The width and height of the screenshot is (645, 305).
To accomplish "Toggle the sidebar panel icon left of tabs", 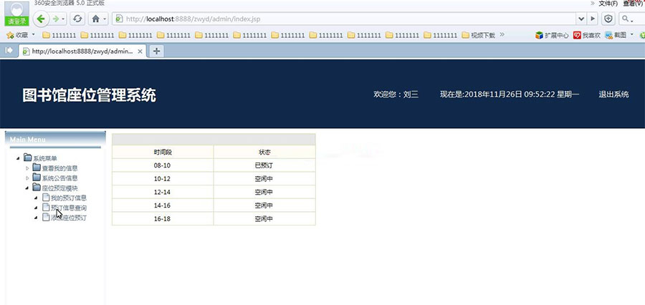I will pyautogui.click(x=9, y=51).
